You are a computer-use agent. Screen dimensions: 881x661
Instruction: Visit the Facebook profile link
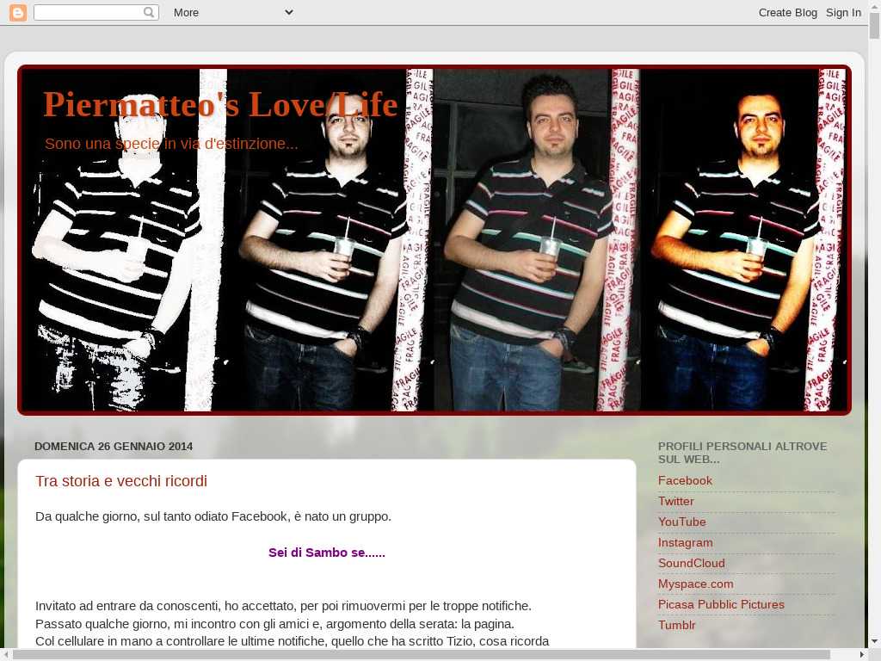(685, 480)
